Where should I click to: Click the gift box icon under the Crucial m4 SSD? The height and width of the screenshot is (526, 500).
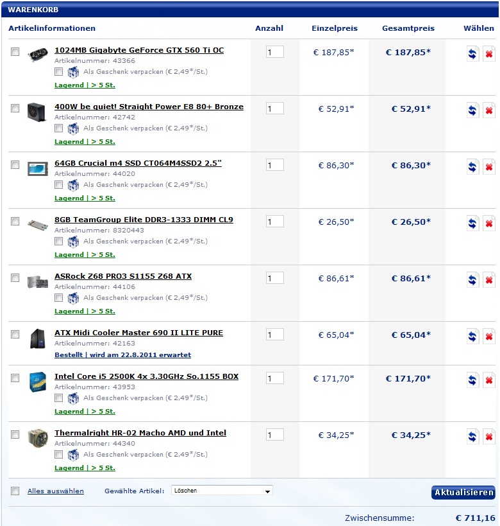coord(73,184)
